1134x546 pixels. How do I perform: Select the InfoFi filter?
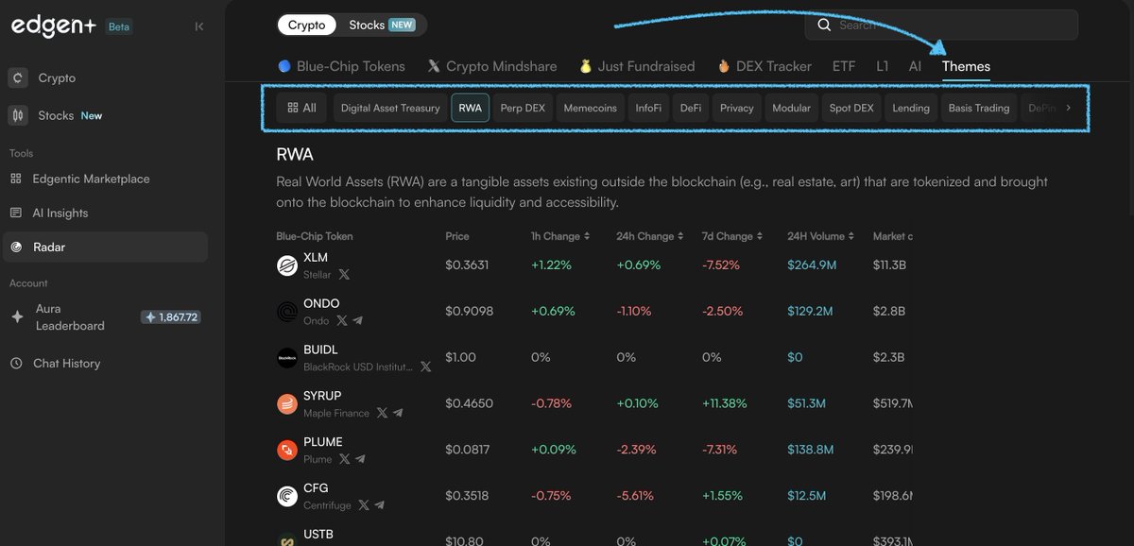coord(648,108)
